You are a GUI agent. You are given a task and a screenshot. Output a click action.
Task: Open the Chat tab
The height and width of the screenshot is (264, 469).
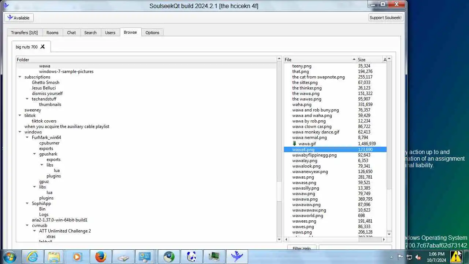pos(71,33)
